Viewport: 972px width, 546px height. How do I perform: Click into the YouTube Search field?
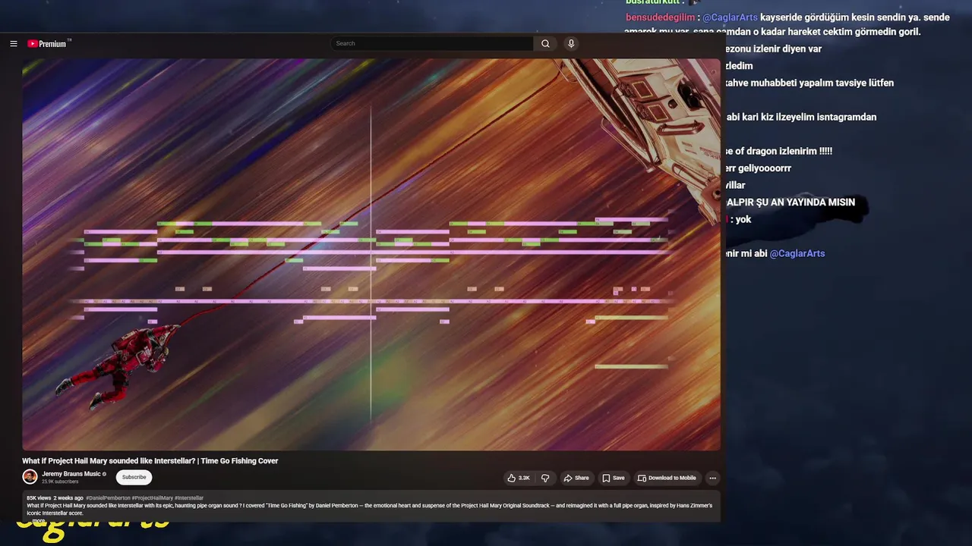[432, 43]
